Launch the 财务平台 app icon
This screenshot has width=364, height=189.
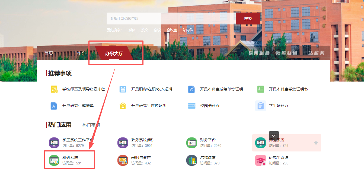pos(192,143)
